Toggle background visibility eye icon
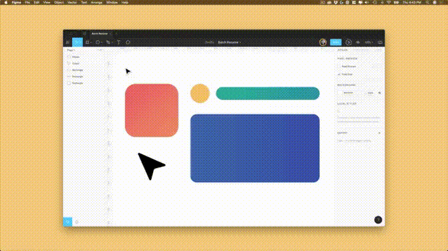 (379, 93)
